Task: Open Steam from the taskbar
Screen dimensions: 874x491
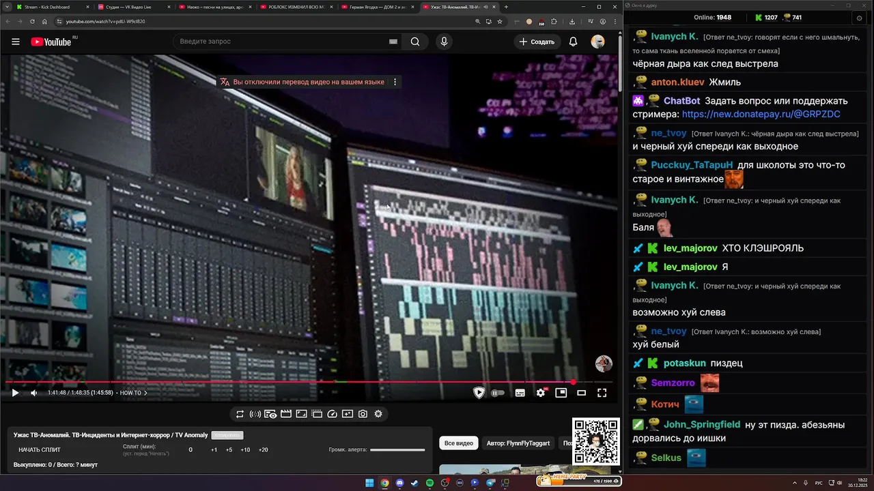Action: 414,483
